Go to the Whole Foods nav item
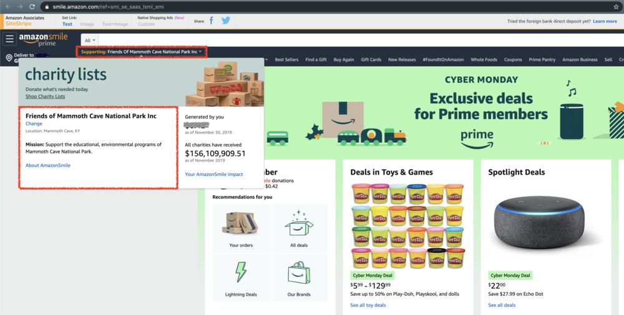The width and height of the screenshot is (624, 315). (484, 60)
